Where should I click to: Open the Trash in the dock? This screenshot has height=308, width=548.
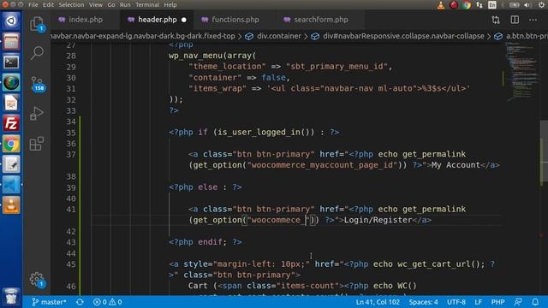[11, 296]
